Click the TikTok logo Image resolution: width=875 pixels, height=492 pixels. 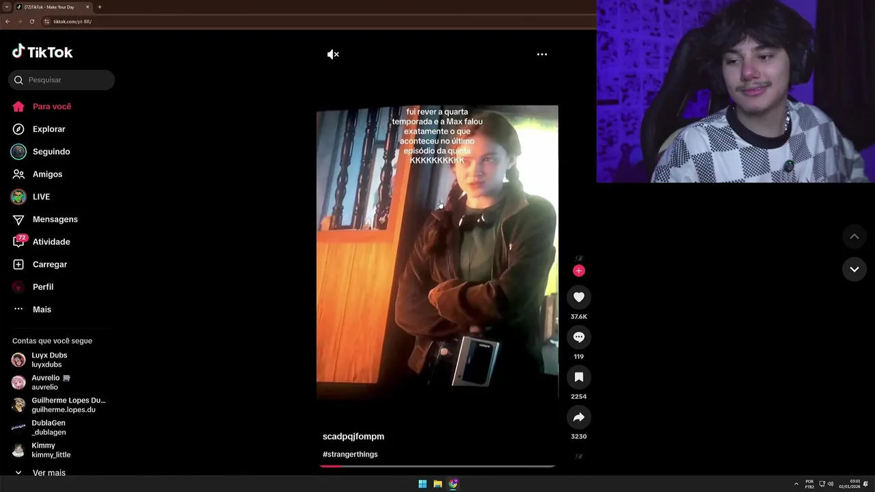pos(42,52)
